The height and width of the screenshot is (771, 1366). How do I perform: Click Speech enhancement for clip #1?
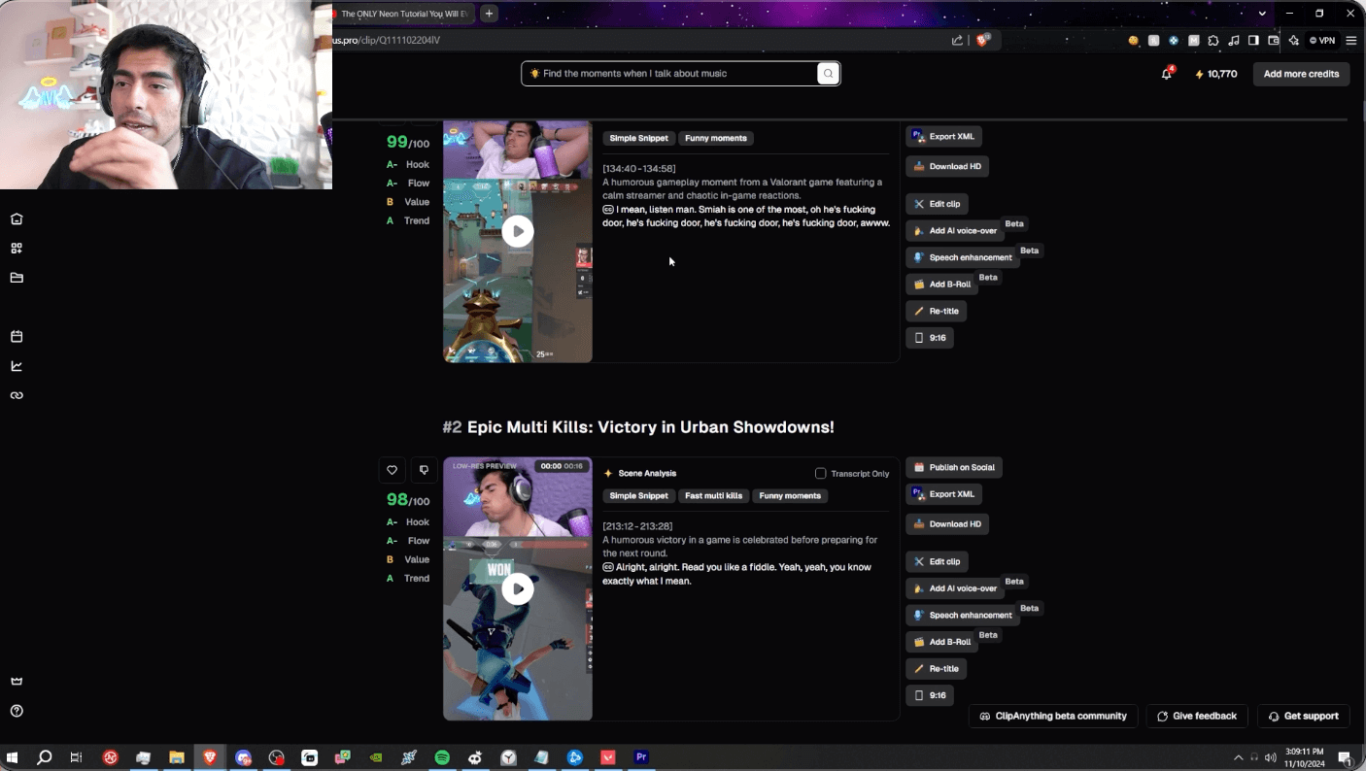click(x=963, y=257)
